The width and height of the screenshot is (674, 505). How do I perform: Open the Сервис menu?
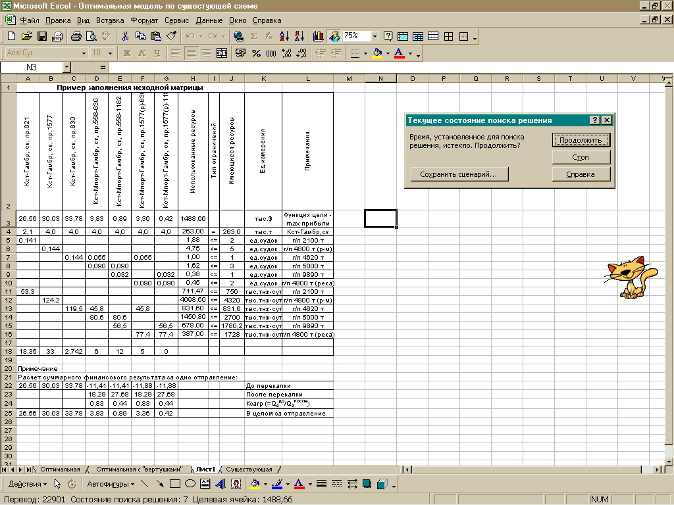click(176, 20)
